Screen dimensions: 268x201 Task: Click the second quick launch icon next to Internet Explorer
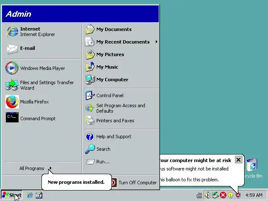[39, 195]
